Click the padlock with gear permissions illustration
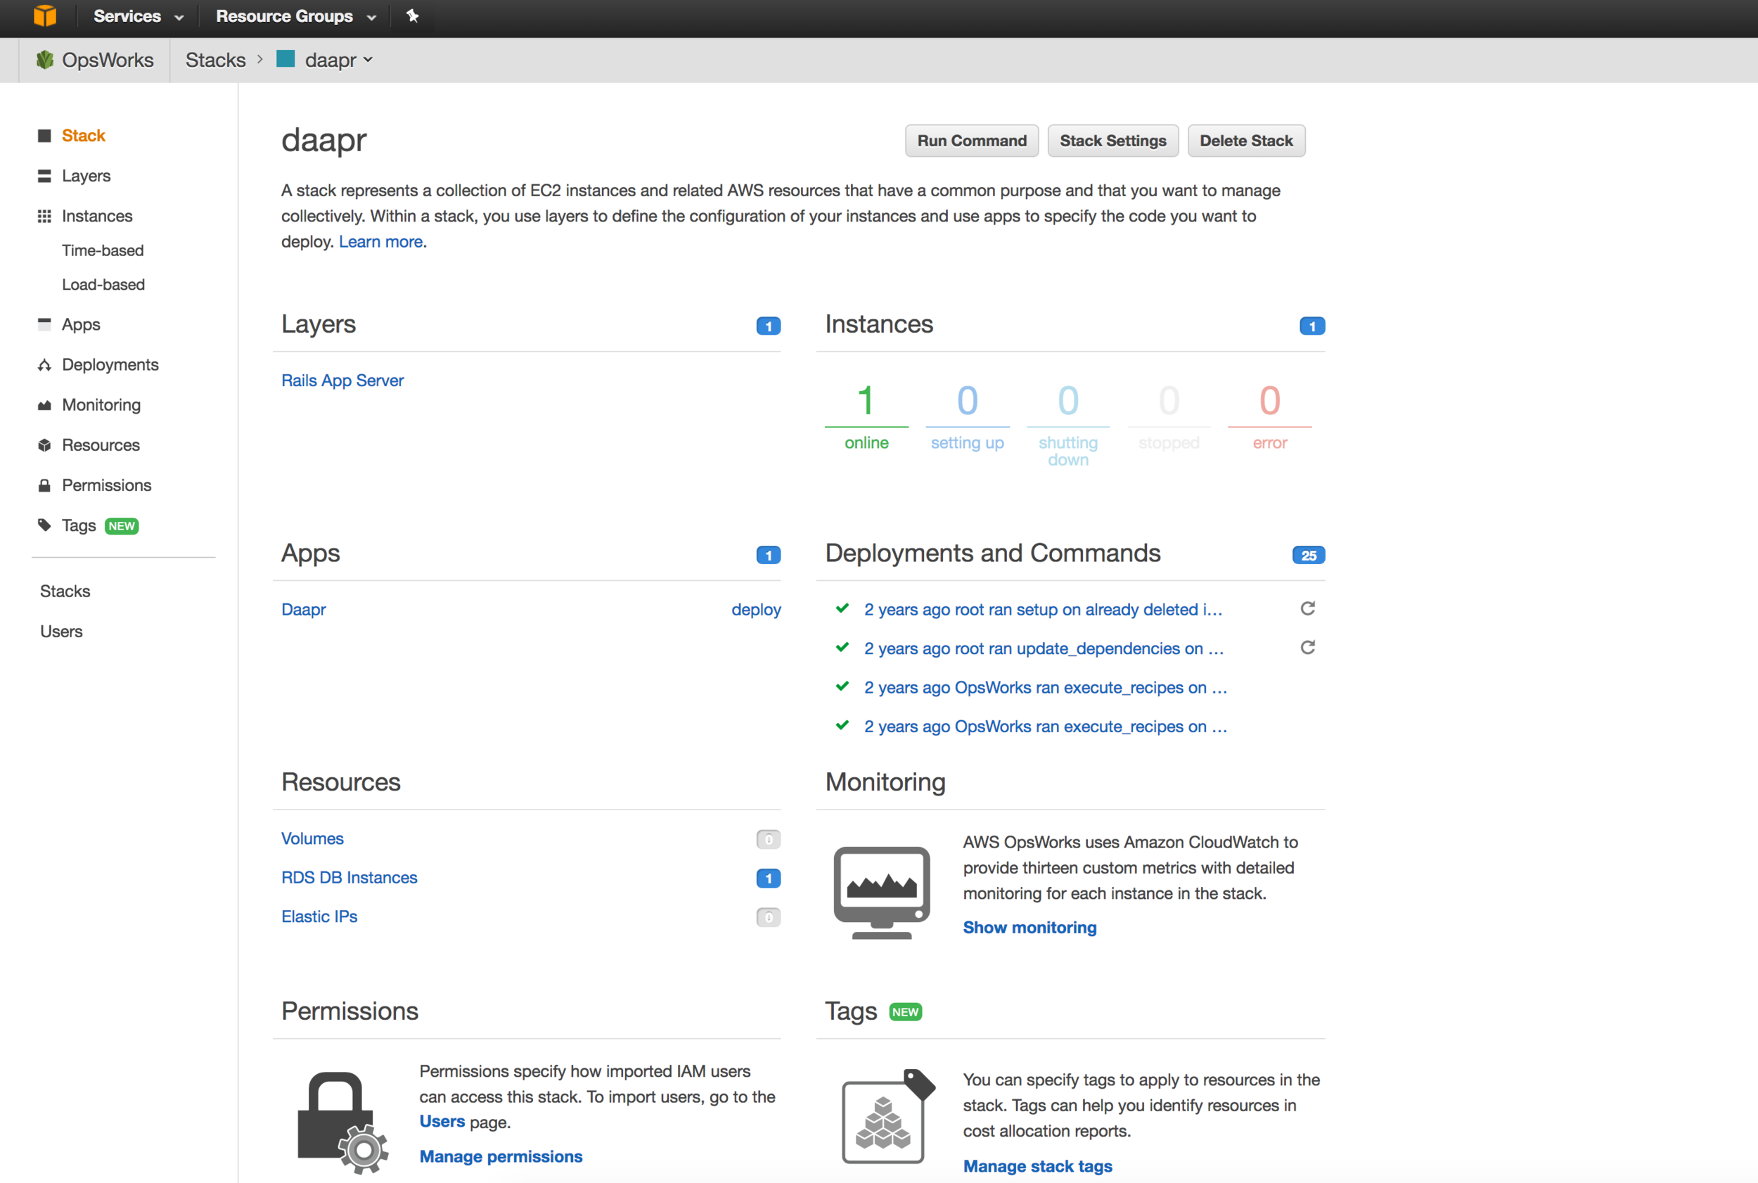The image size is (1758, 1183). pyautogui.click(x=342, y=1123)
